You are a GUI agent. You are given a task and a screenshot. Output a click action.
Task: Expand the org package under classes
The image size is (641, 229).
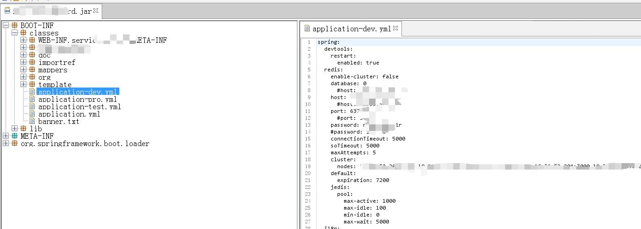point(24,77)
